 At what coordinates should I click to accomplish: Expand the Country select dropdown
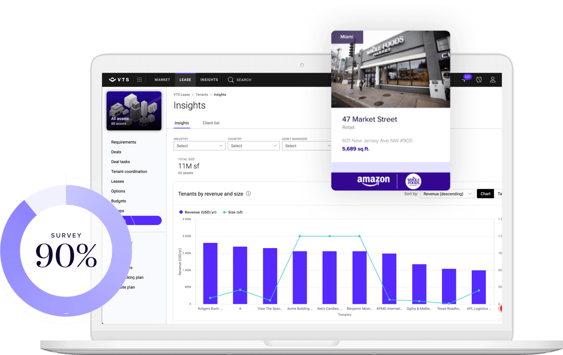[253, 146]
